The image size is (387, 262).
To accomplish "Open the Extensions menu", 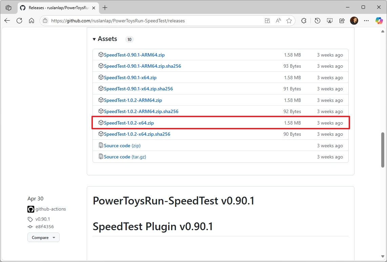I will pyautogui.click(x=304, y=21).
